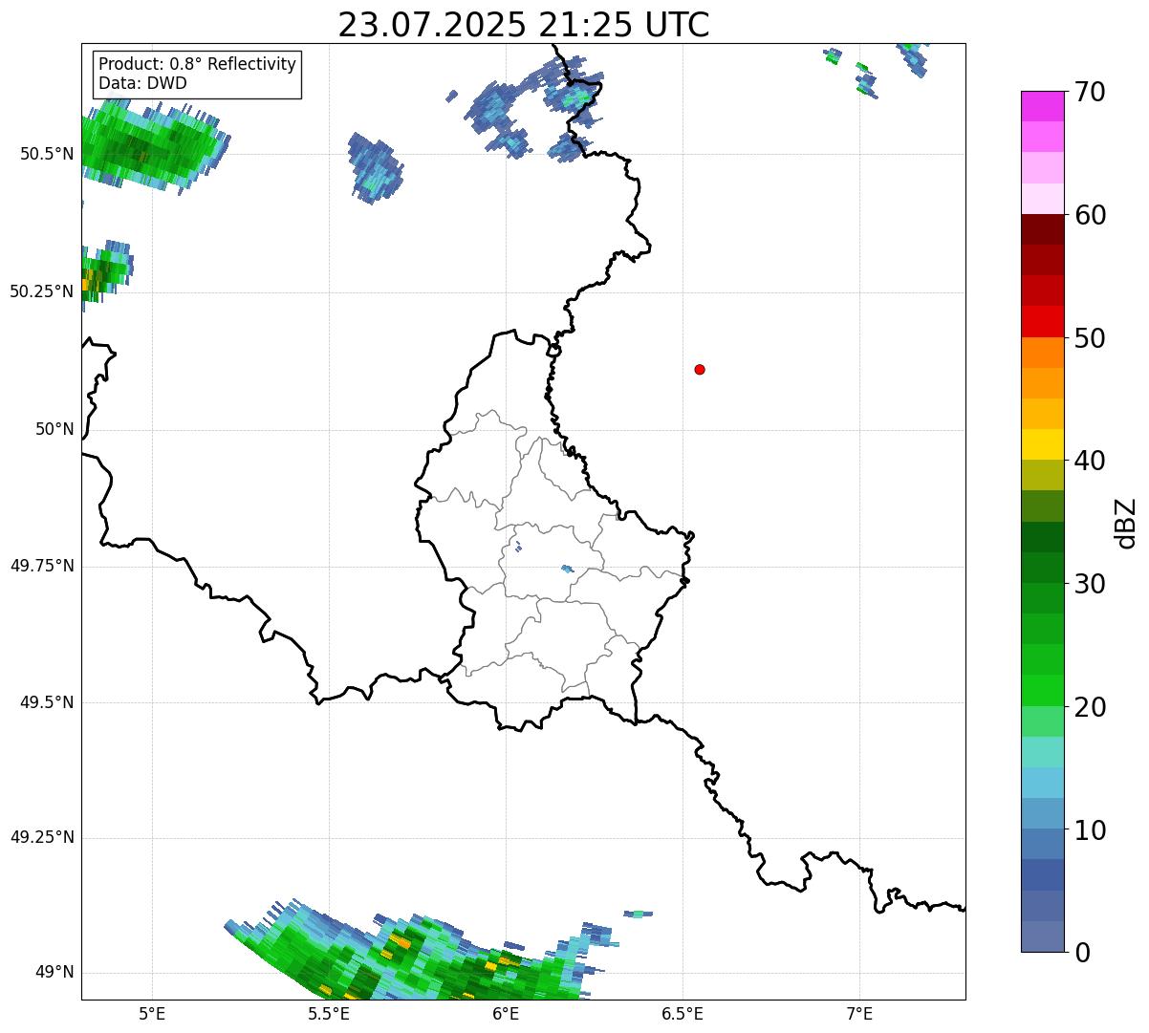Click the light mint-green swatch just below 20 dBZ

tap(1042, 721)
